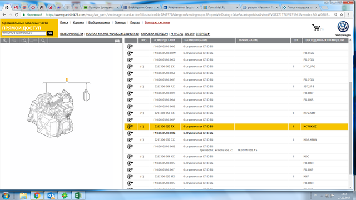Click the ВПЕРЕД navigation arrow link
This screenshot has height=200, width=356.
(202, 34)
